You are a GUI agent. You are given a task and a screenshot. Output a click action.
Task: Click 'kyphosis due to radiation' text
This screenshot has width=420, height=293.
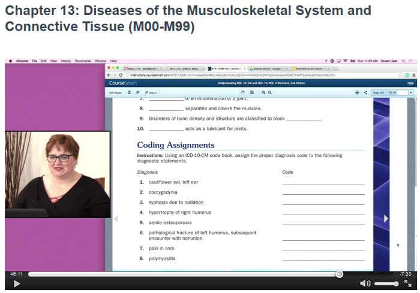pyautogui.click(x=176, y=203)
